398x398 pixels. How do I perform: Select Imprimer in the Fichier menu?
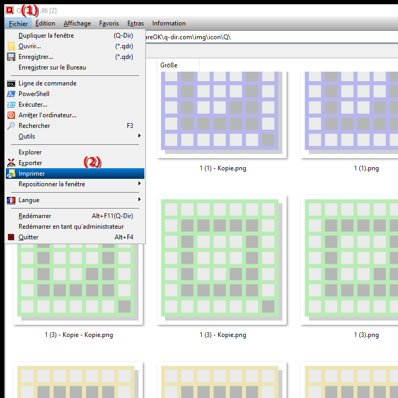(x=75, y=174)
